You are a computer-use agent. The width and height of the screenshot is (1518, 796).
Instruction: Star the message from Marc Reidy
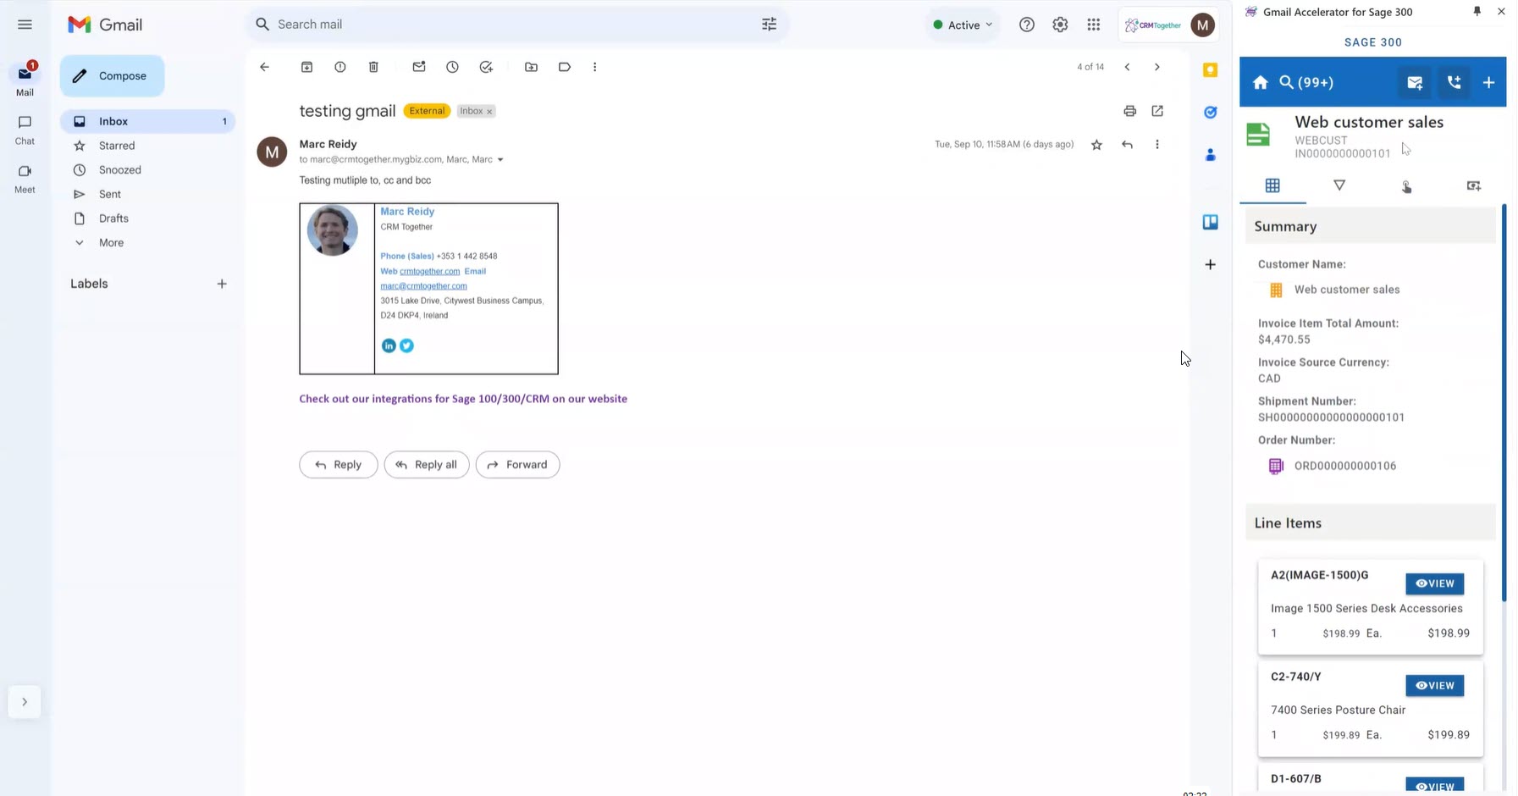pos(1096,145)
